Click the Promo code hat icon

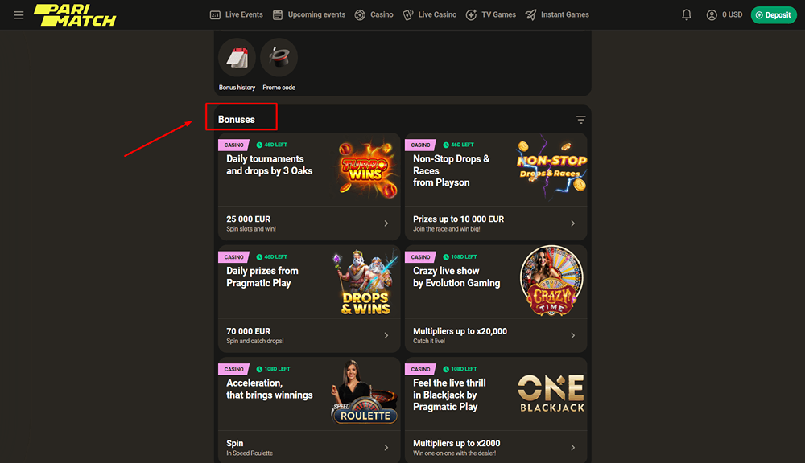pyautogui.click(x=279, y=57)
